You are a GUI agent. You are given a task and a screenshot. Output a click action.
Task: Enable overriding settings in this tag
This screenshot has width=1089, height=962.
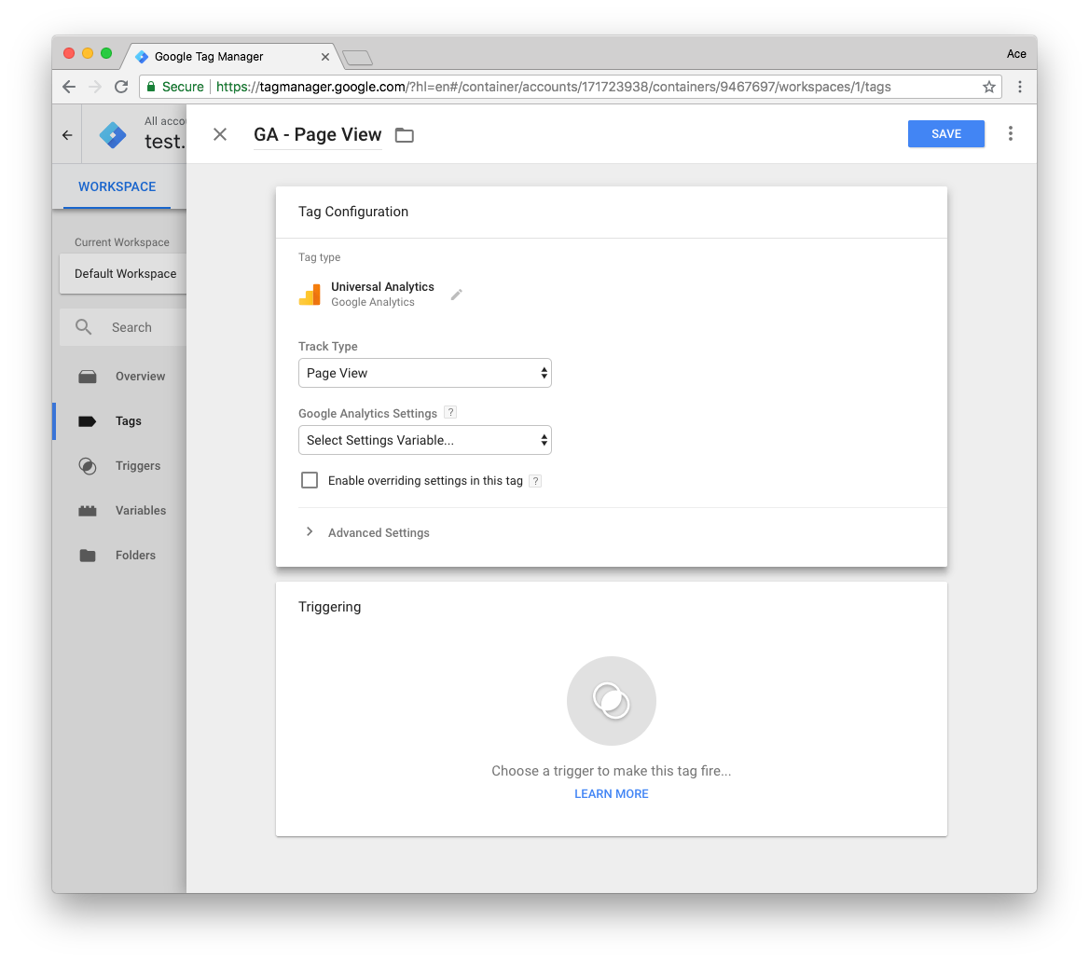310,479
